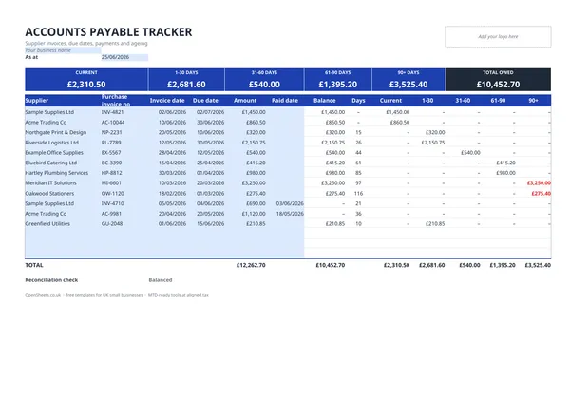Click invoice number NP-2231

pos(111,132)
